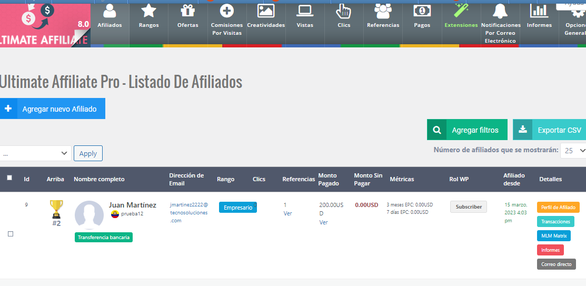
Task: Open the Afiliados section icon
Action: coord(110,11)
